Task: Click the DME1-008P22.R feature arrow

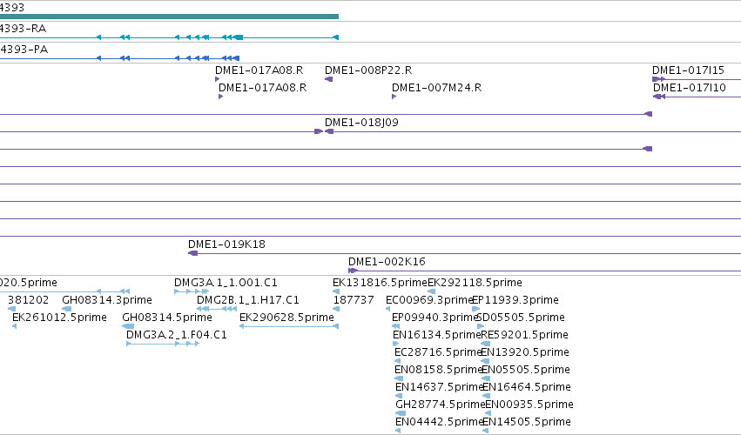Action: (x=329, y=79)
